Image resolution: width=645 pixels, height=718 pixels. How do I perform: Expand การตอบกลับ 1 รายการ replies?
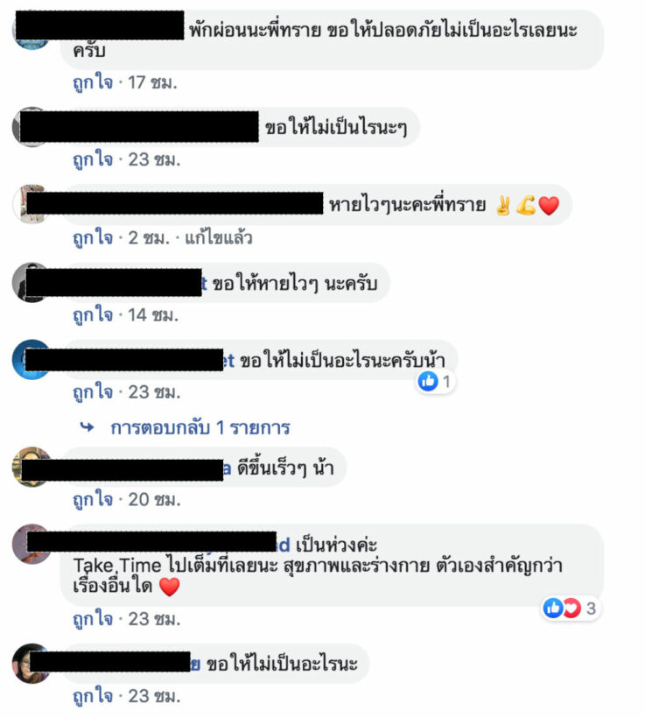pos(200,427)
